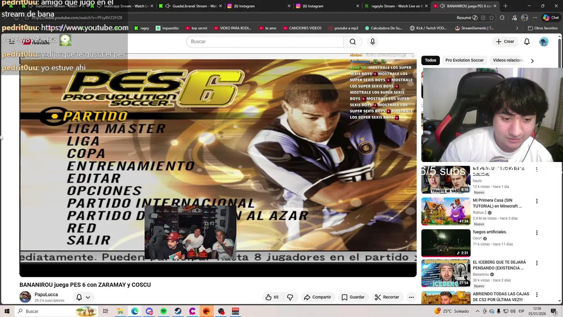Viewport: 563px width, 317px height.
Task: Click the media control music note icon
Action: (514, 18)
